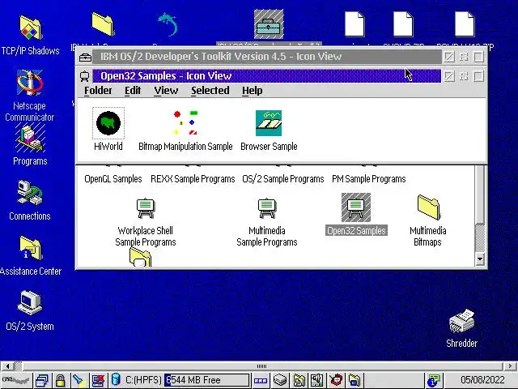The width and height of the screenshot is (518, 389).
Task: Click the Open32 Samples window title bar
Action: pos(266,76)
